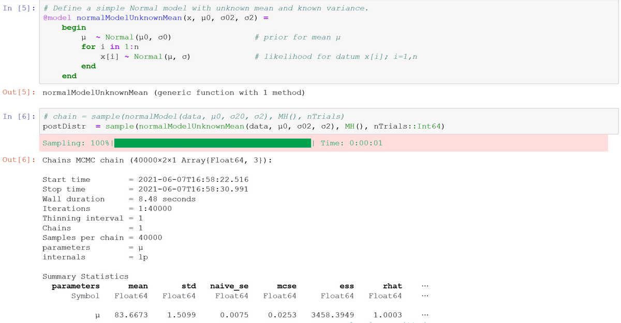Click the std value 1.5099

(182, 315)
